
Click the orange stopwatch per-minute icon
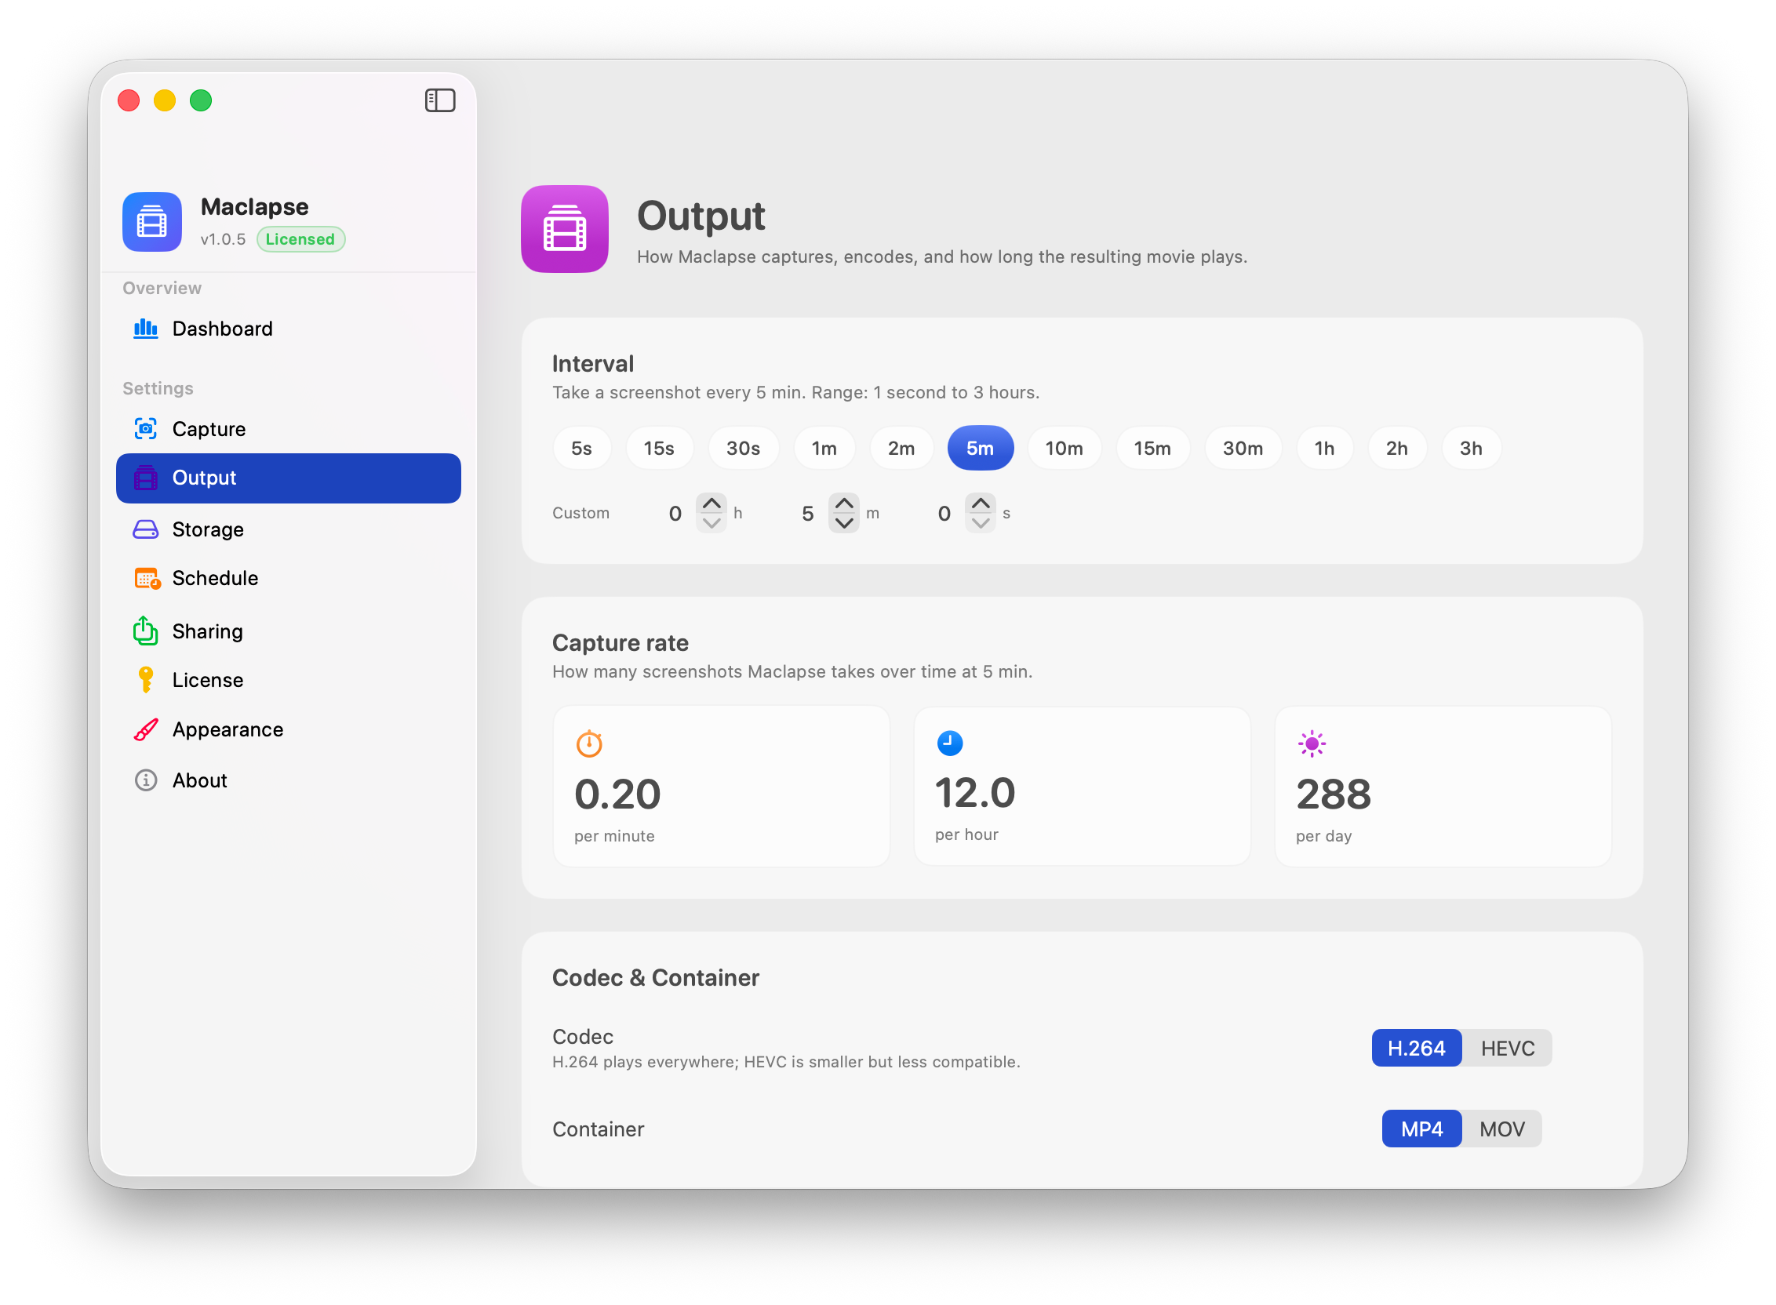[x=589, y=743]
